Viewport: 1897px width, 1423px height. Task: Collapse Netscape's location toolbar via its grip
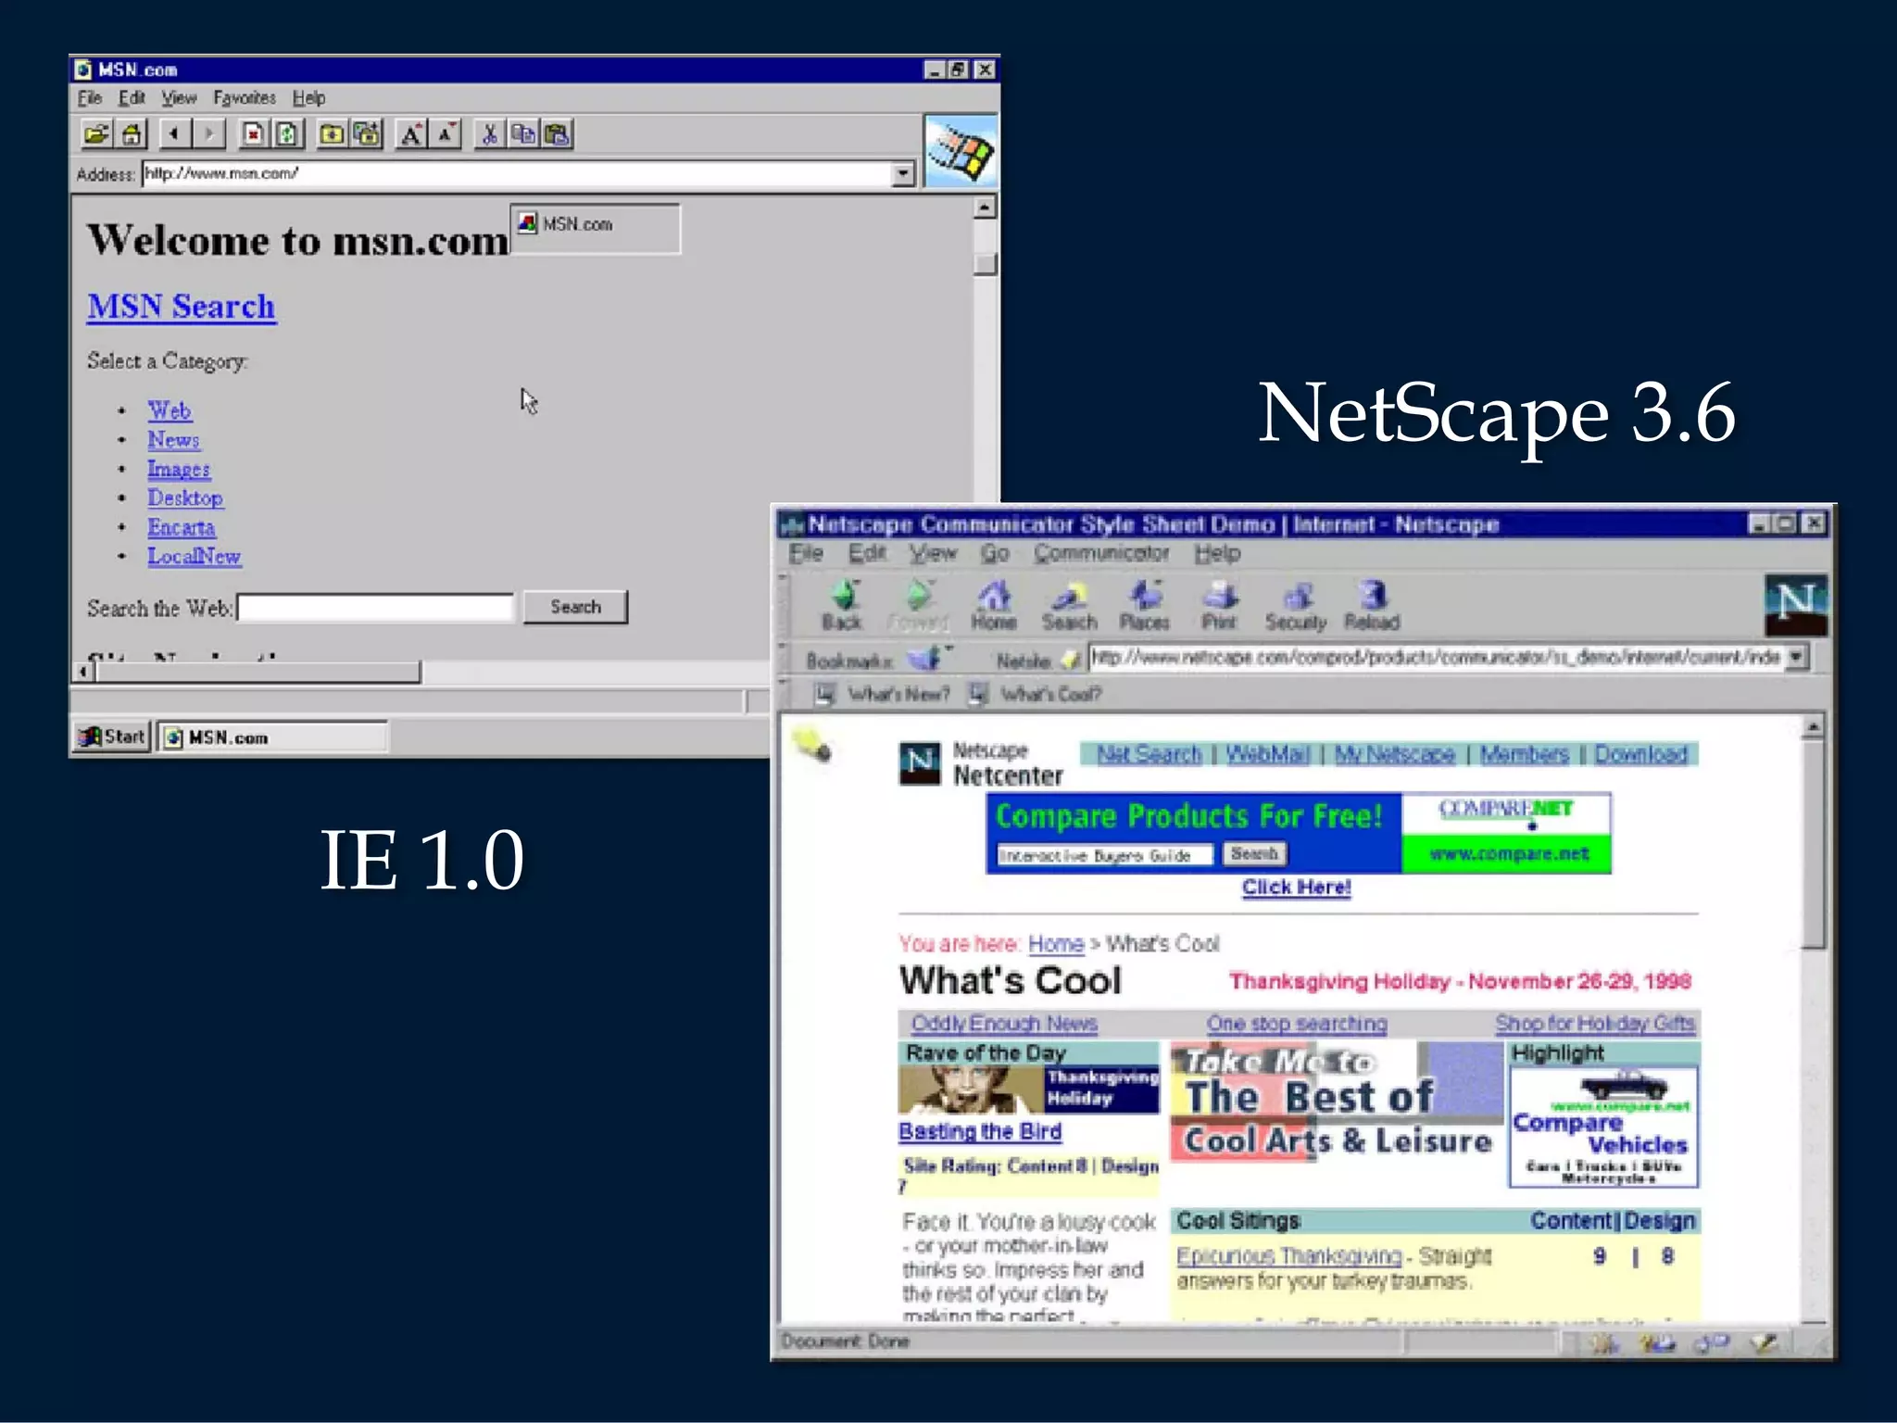pos(784,659)
